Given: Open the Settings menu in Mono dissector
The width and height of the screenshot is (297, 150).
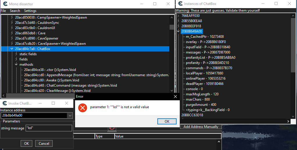Looking at the screenshot, I should coord(30,11).
